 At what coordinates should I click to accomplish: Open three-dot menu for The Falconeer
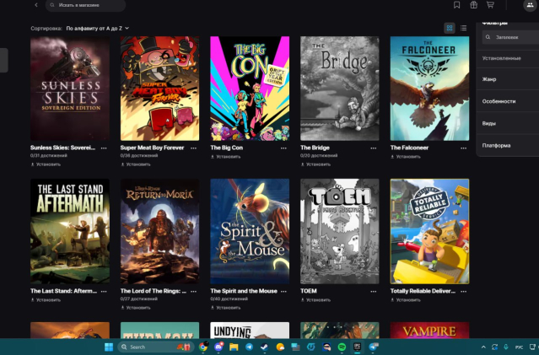pos(464,148)
